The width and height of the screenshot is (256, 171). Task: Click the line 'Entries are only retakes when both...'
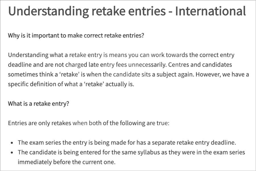tap(89, 123)
